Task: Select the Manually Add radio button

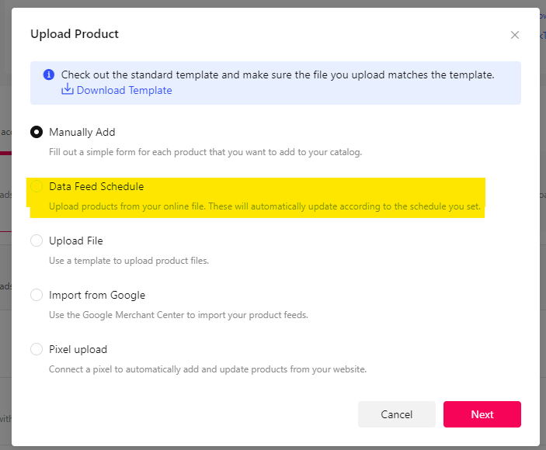Action: (x=37, y=132)
